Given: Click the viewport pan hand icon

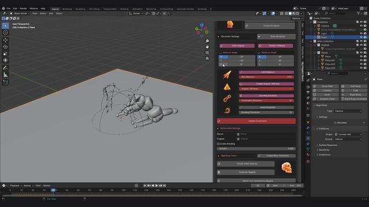Looking at the screenshot, I should click(x=207, y=47).
